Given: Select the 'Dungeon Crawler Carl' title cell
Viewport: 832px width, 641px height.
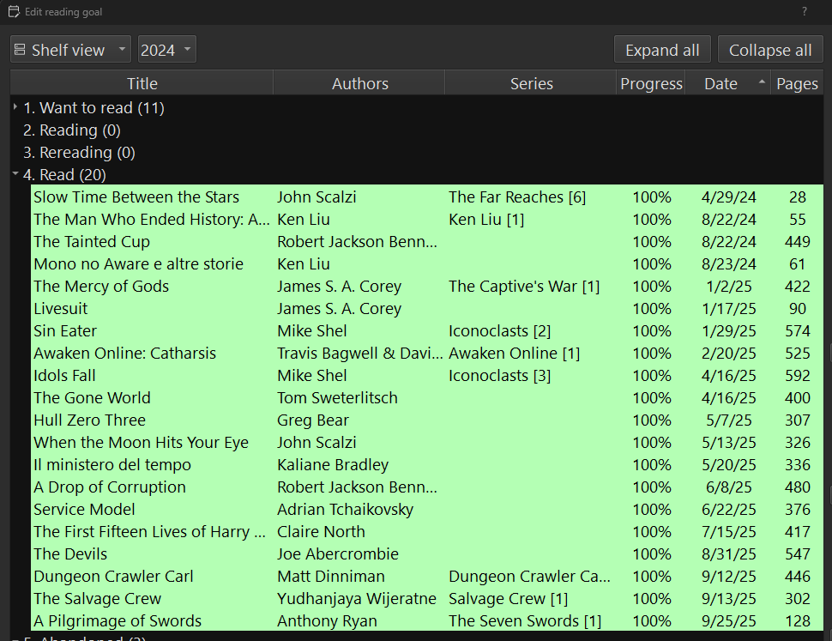Looking at the screenshot, I should [x=113, y=576].
